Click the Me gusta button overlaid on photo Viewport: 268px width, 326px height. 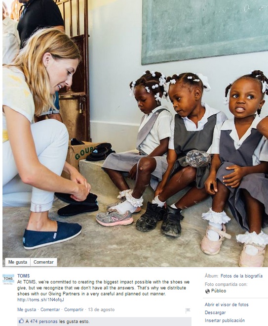18,262
